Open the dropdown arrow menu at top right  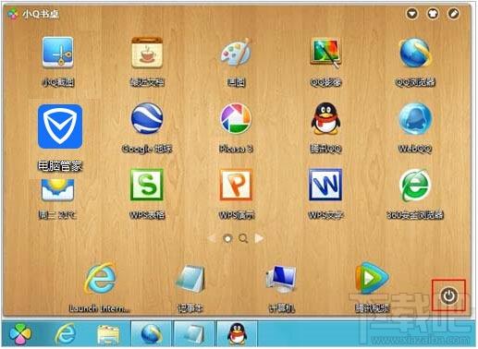pyautogui.click(x=412, y=14)
